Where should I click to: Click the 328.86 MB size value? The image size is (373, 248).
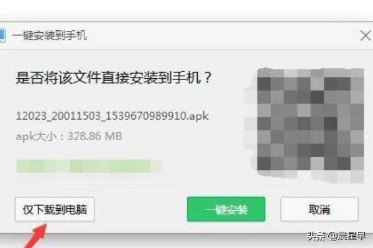coord(94,136)
